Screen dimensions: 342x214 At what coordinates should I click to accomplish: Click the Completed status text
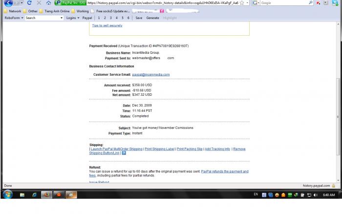pyautogui.click(x=140, y=116)
